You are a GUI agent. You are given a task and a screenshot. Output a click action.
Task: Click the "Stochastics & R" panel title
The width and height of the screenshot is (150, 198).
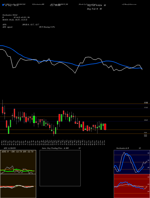(x=122, y=148)
